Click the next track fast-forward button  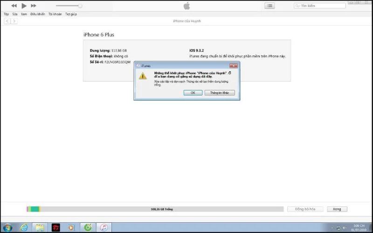coord(34,6)
